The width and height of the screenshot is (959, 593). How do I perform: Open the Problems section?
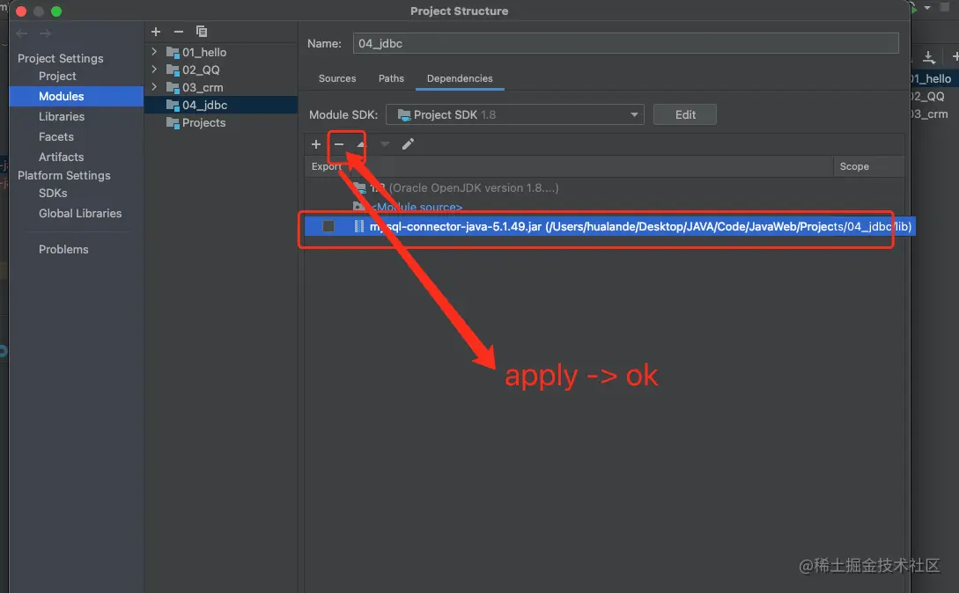(x=63, y=249)
